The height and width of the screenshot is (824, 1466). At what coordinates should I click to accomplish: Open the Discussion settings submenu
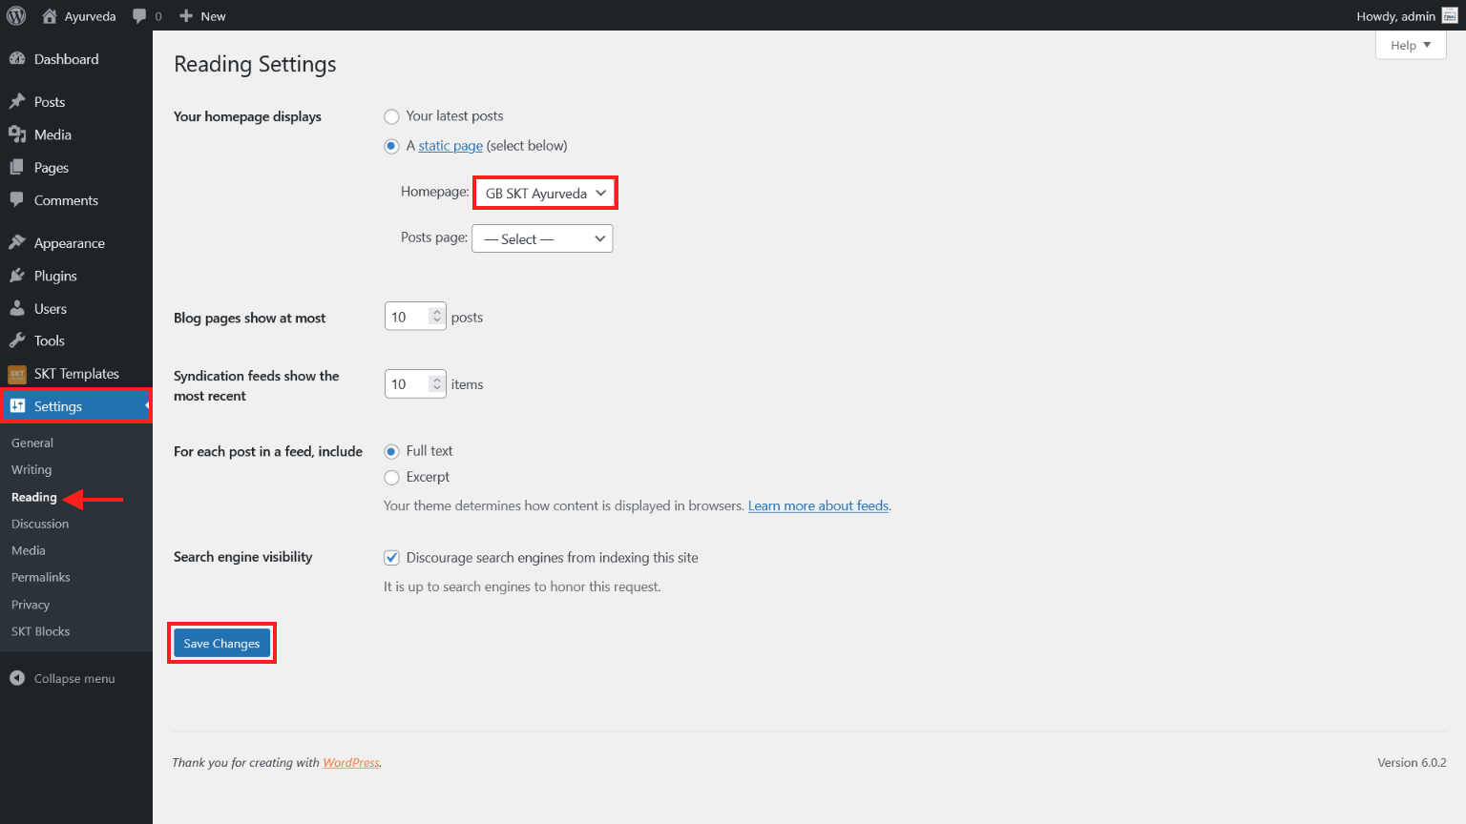[x=40, y=524]
